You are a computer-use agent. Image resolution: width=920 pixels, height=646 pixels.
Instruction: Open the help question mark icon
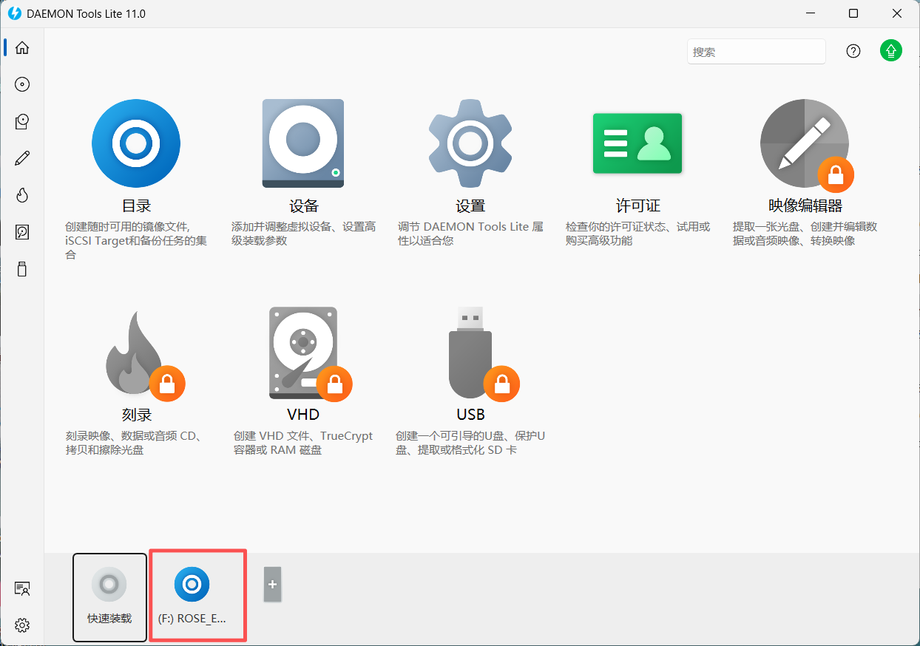[853, 50]
